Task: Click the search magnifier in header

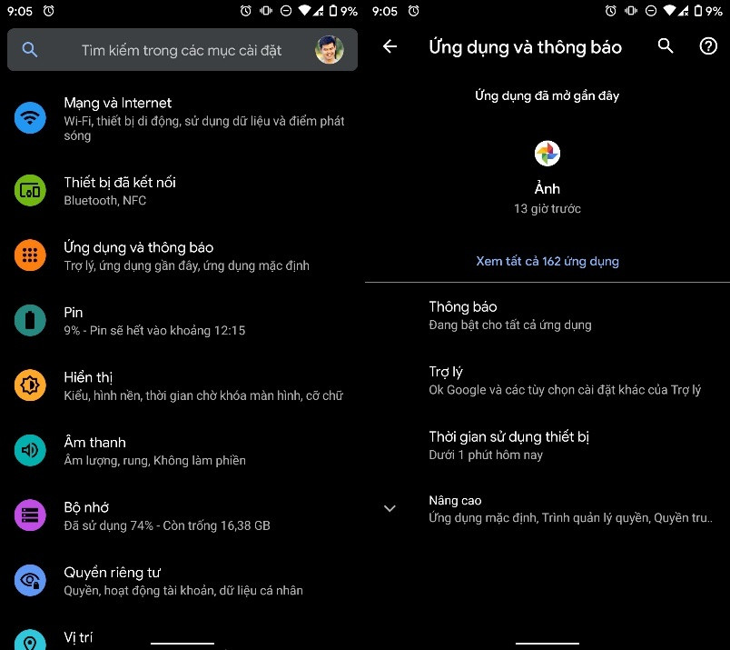Action: tap(666, 46)
